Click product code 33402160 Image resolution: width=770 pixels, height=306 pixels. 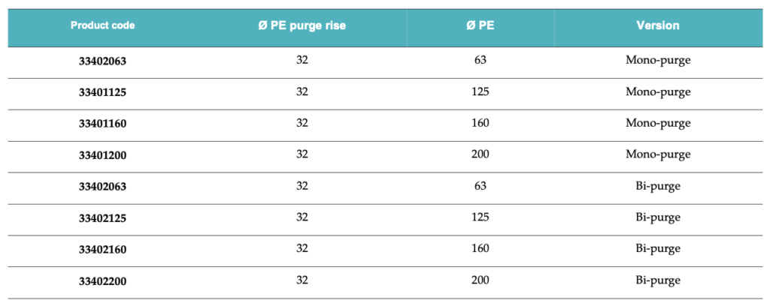point(102,249)
